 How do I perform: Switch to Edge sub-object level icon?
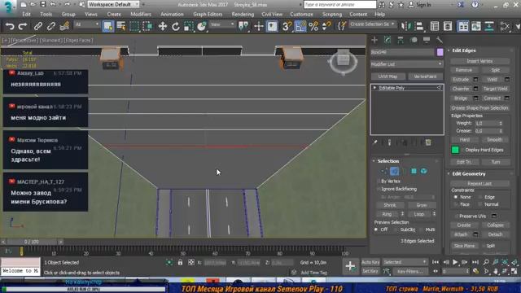pos(394,171)
